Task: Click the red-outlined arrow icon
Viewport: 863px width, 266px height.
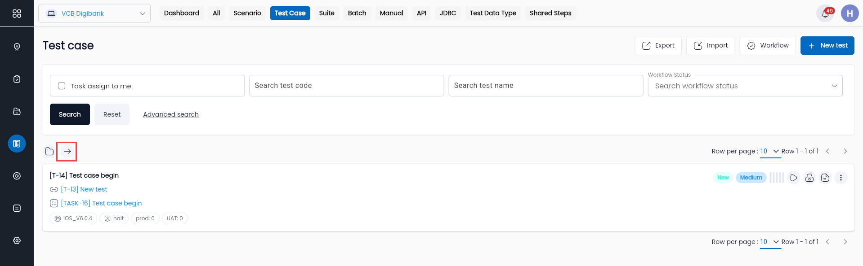Action: tap(67, 152)
